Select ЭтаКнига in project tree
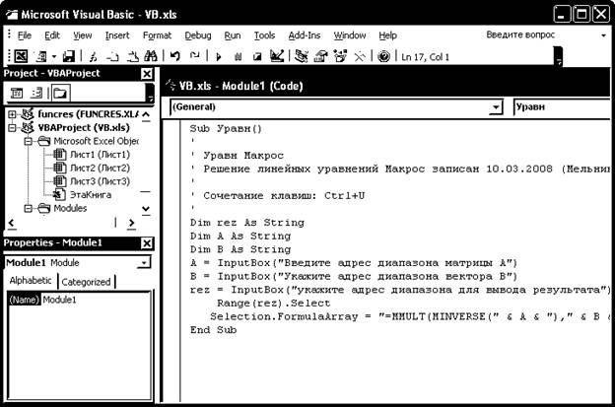The width and height of the screenshot is (615, 407). tap(91, 194)
